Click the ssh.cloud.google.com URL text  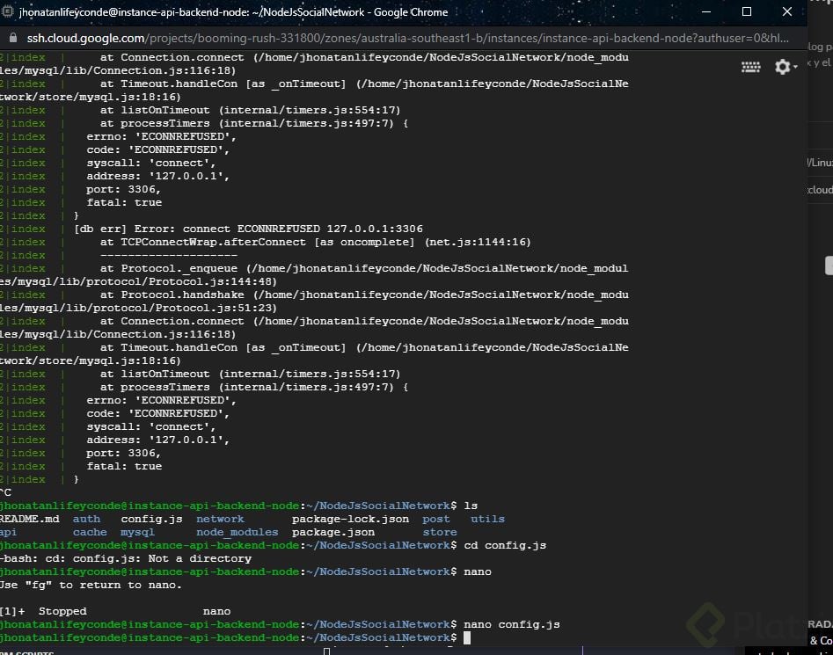pos(407,38)
